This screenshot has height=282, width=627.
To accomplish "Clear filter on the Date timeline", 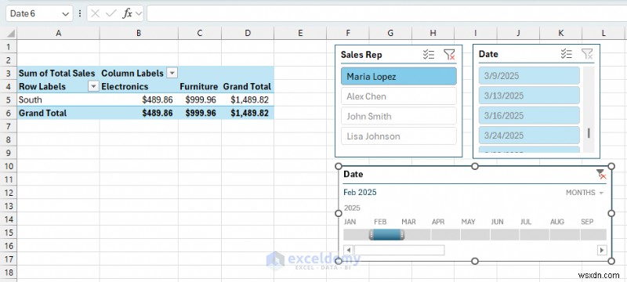I will 601,174.
